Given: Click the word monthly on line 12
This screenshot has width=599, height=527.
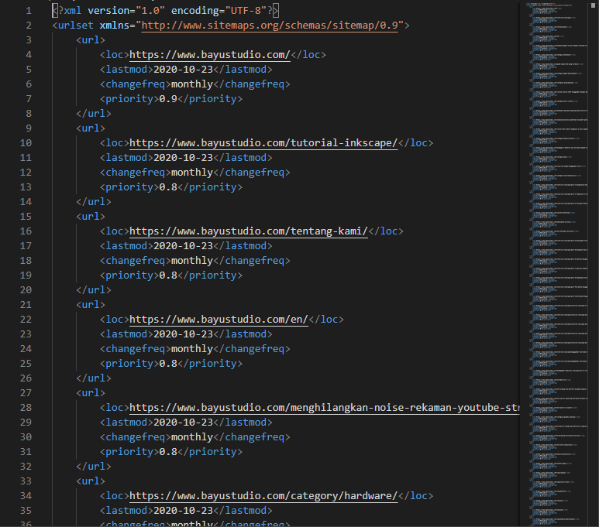Looking at the screenshot, I should [x=192, y=172].
